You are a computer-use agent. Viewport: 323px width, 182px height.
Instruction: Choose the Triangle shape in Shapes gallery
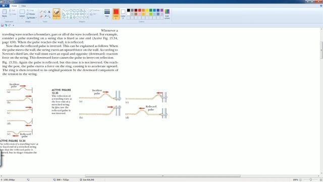click(84, 11)
